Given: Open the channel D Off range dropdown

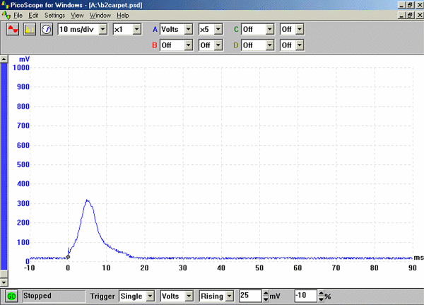Looking at the screenshot, I should point(269,45).
